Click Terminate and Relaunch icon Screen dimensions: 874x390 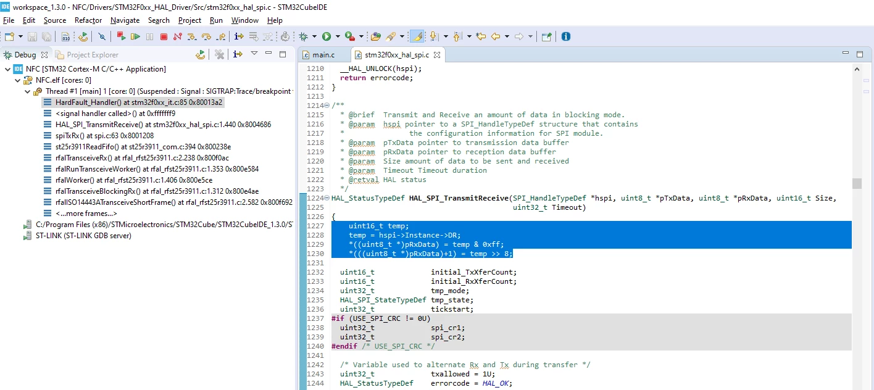click(121, 37)
